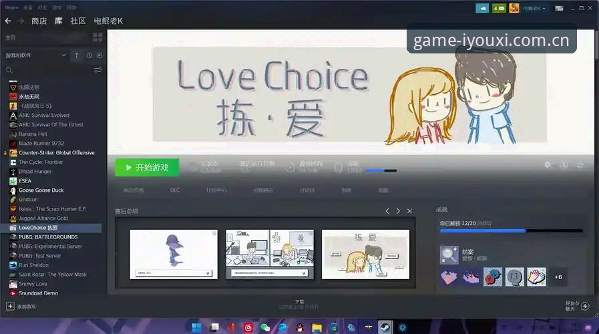This screenshot has height=334, width=599.
Task: Select Jagged Alliance Gold
Action: (43, 218)
